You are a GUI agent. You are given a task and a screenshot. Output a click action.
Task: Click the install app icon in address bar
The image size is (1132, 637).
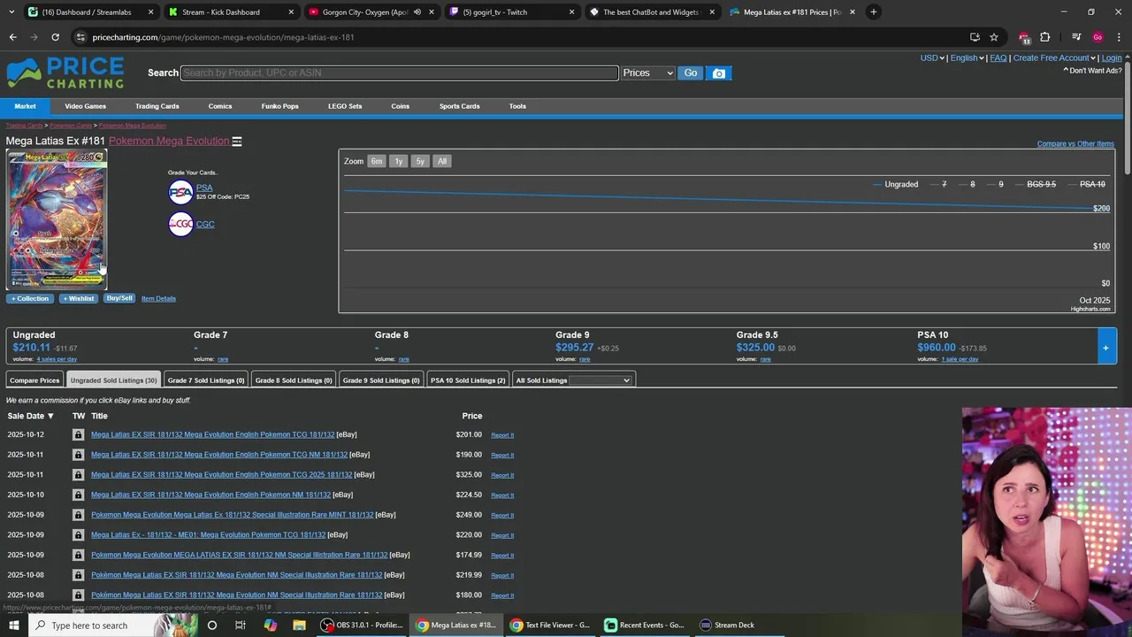pyautogui.click(x=975, y=37)
